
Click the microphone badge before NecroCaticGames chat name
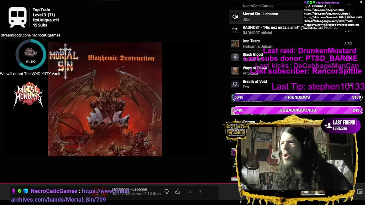13,191
